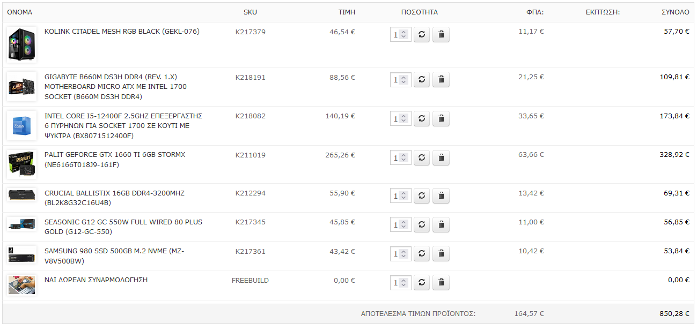The width and height of the screenshot is (697, 324).
Task: Trash the Intel Core i5-12400F item
Action: coord(441,119)
